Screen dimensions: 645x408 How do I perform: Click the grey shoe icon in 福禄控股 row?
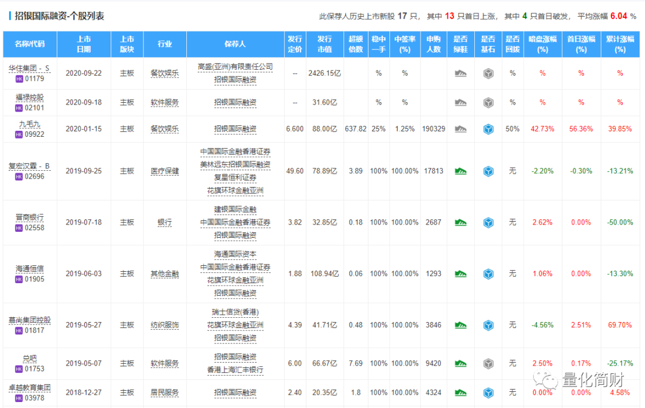[x=460, y=102]
